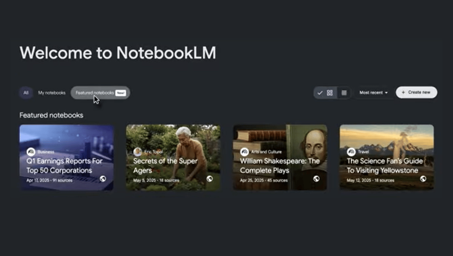Switch to the My notebooks tab
Viewport: 453px width, 256px height.
tap(52, 93)
